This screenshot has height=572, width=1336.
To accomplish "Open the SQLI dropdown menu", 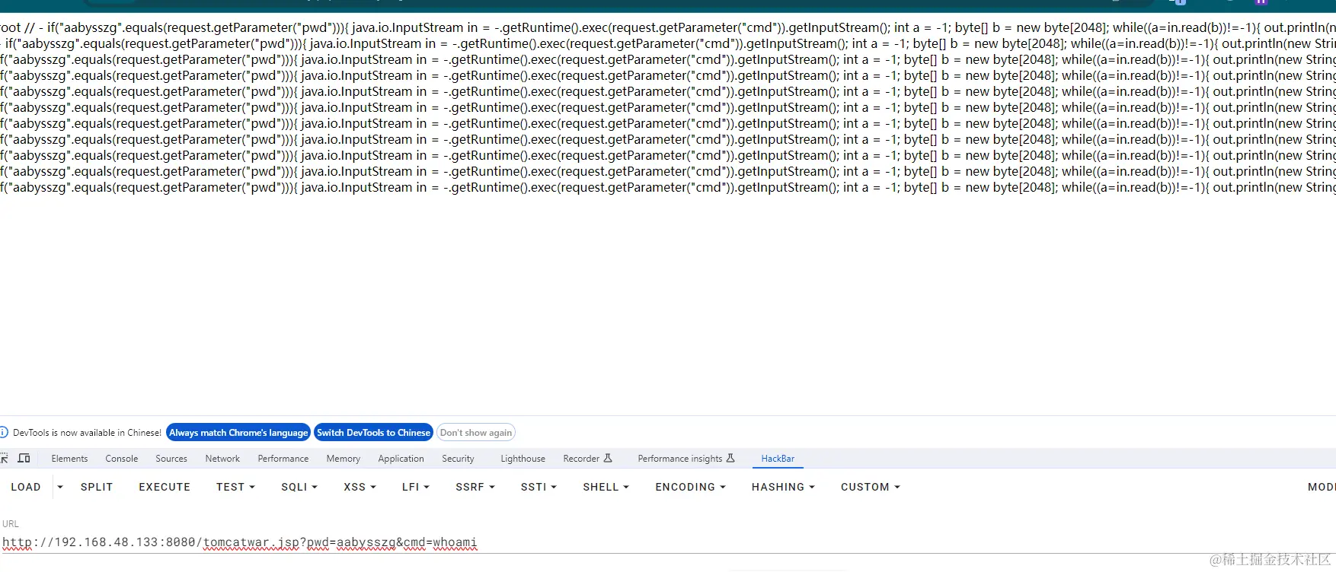I will [299, 487].
